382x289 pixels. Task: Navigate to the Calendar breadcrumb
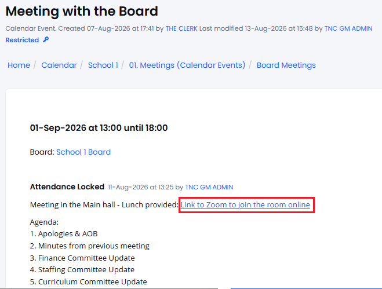pos(59,65)
